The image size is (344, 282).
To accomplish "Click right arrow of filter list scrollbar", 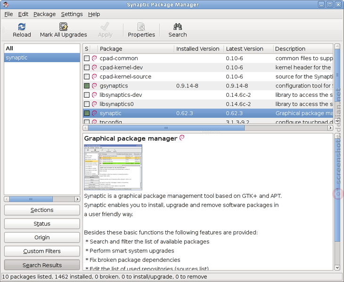I will (x=77, y=199).
